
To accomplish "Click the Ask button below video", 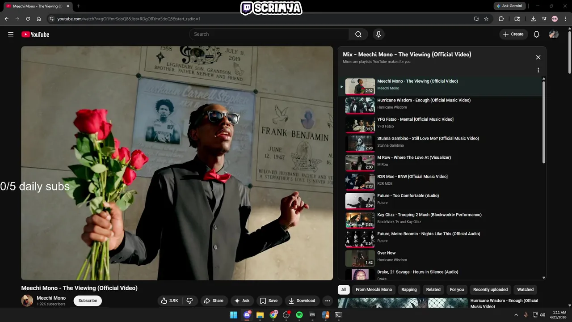I will pyautogui.click(x=242, y=301).
